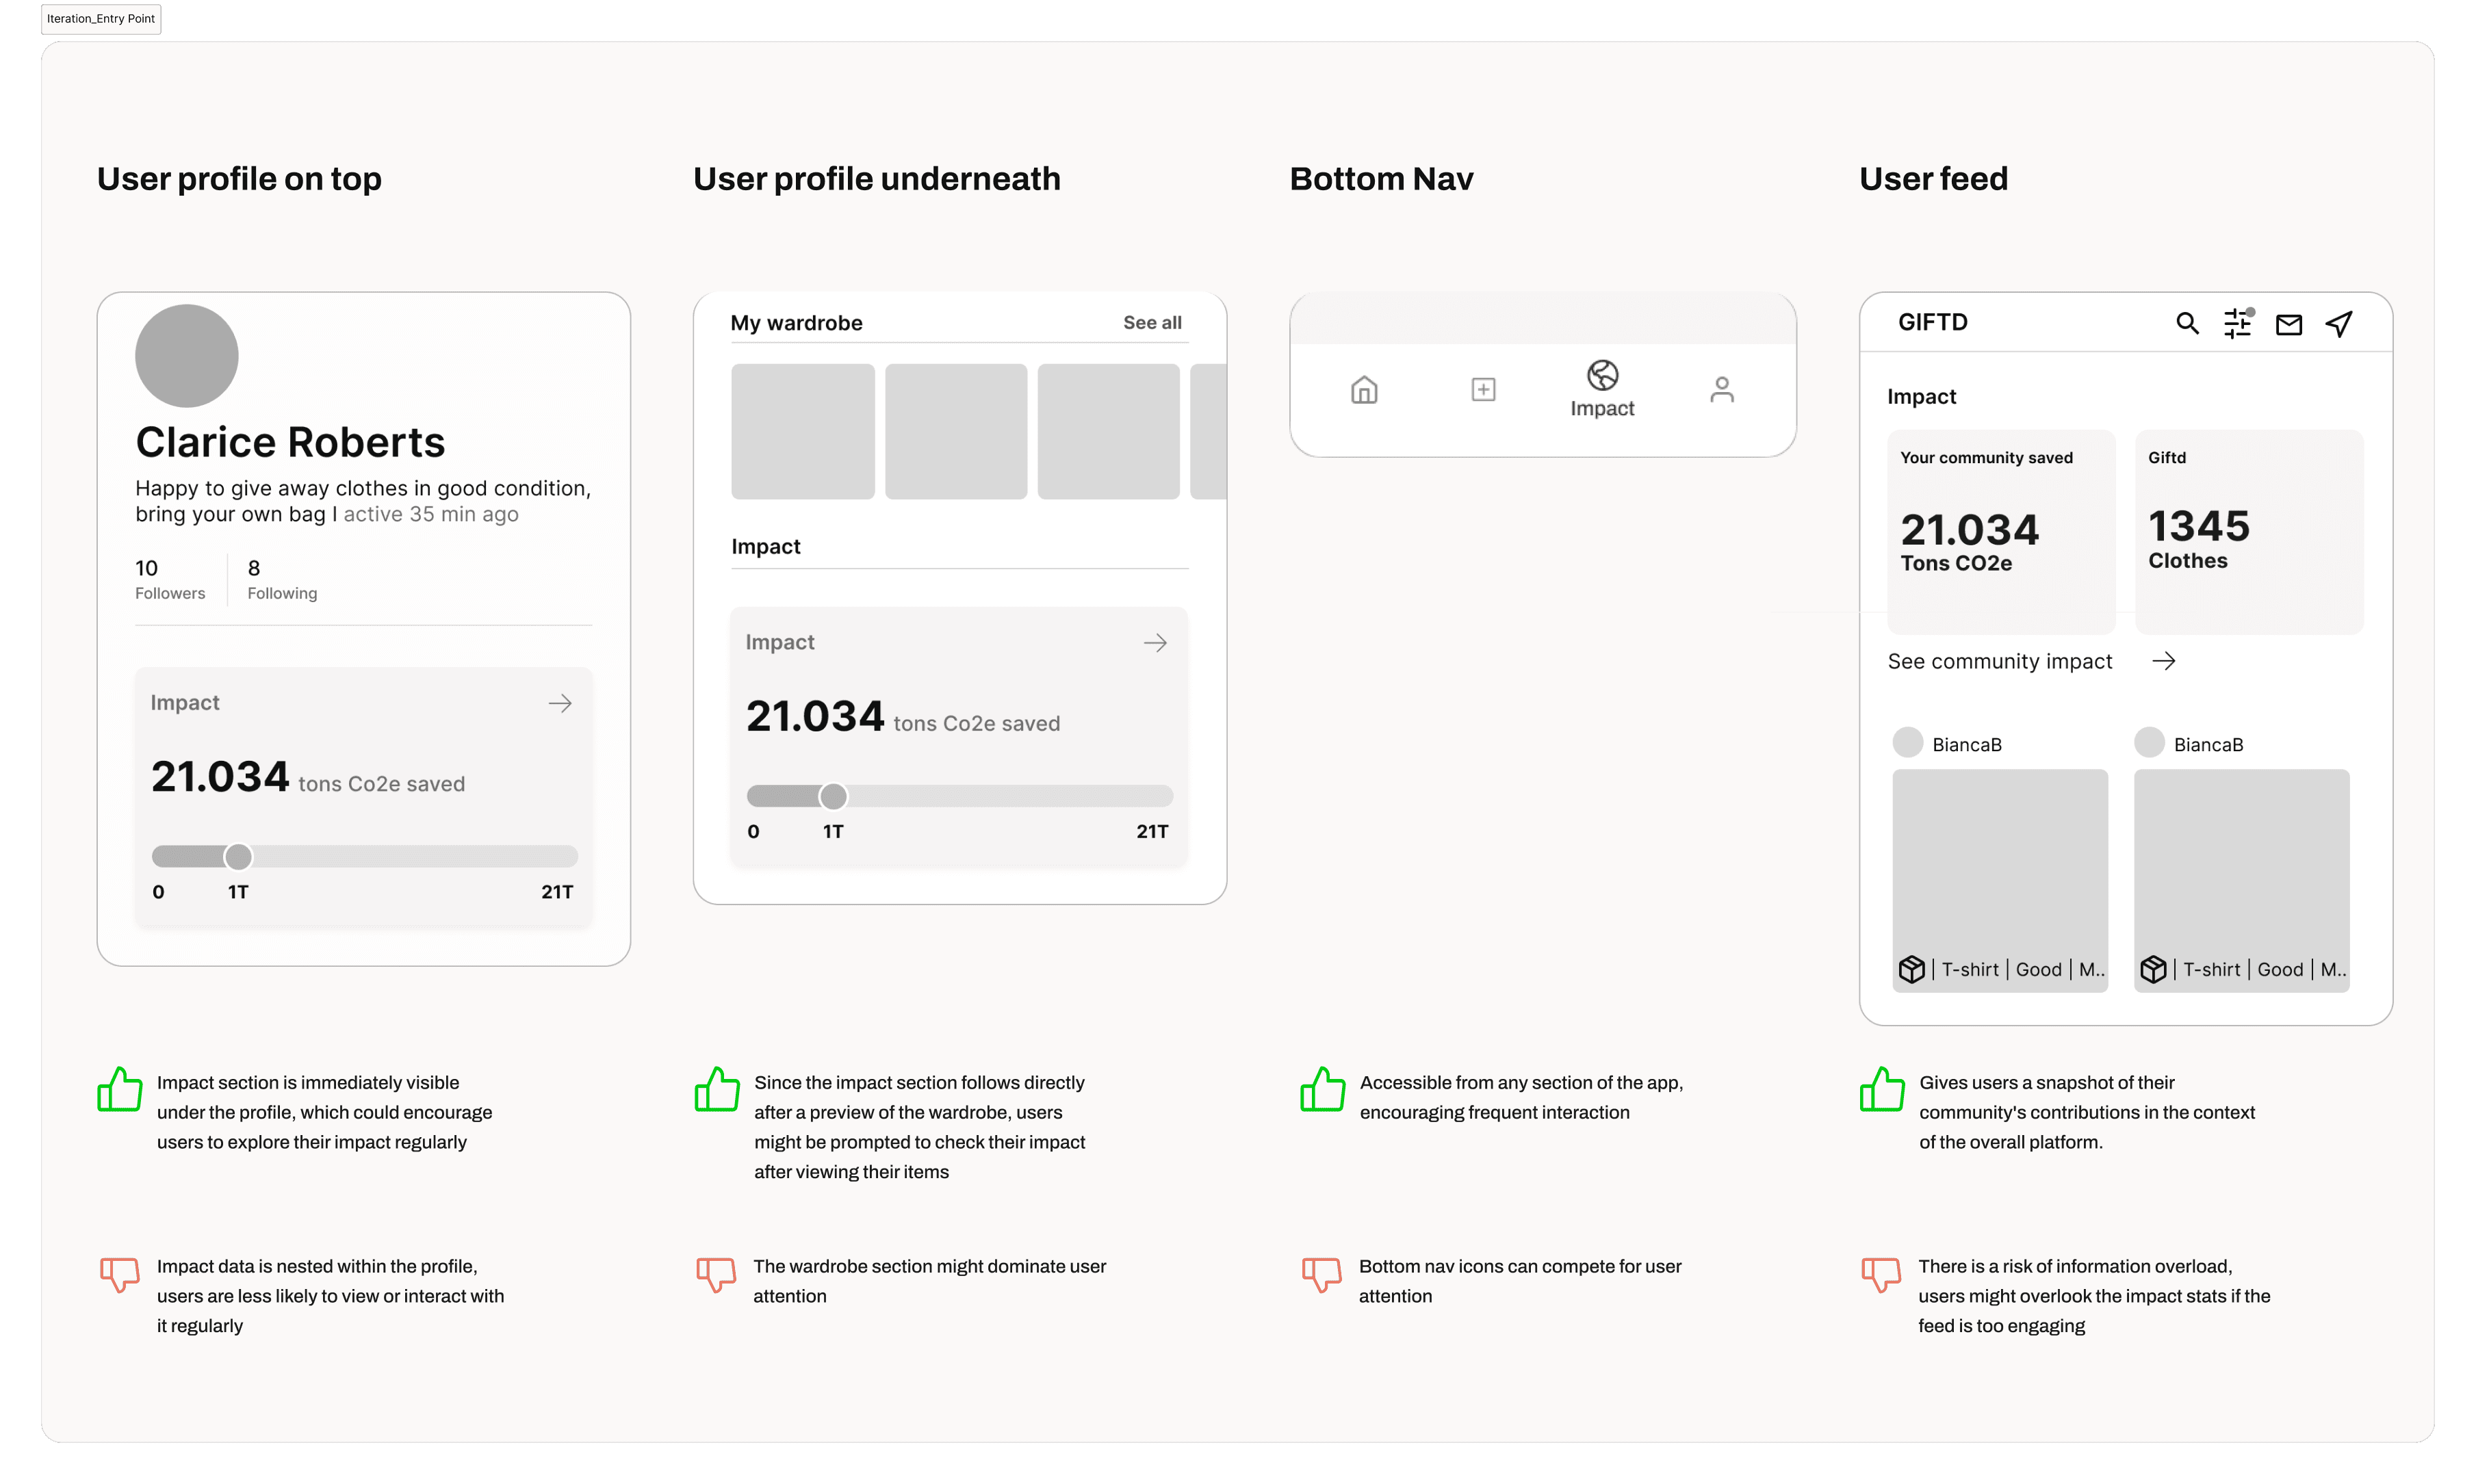The width and height of the screenshot is (2476, 1484).
Task: Click the search icon in GIFTD header
Action: [2187, 323]
